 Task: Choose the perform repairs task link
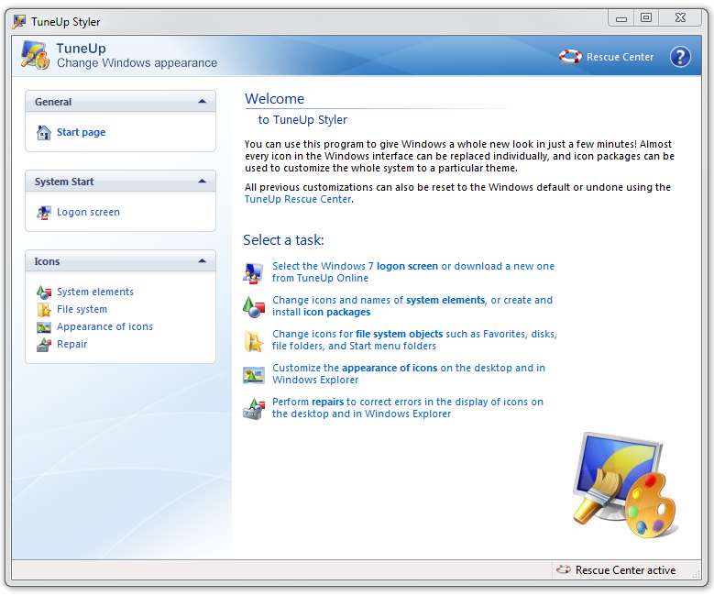coord(408,408)
